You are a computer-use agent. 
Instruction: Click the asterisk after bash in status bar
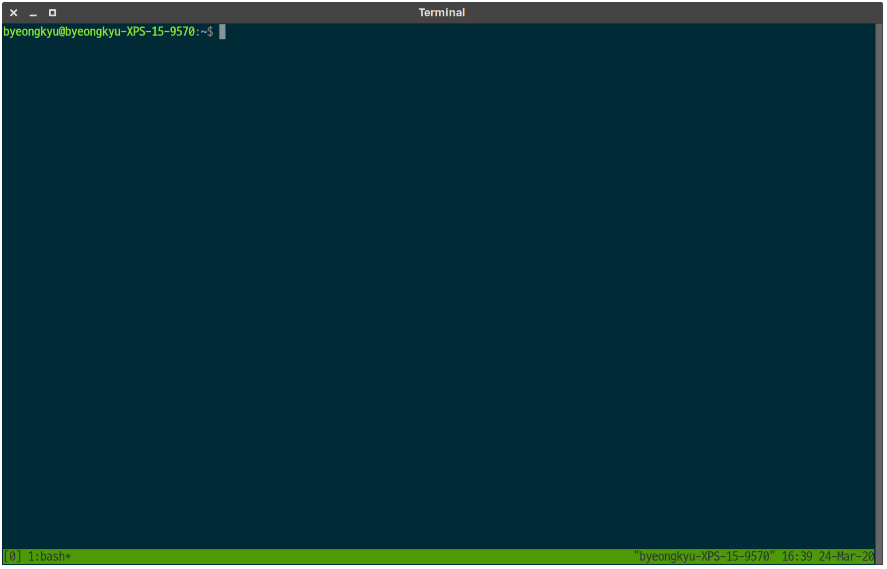[x=68, y=557]
